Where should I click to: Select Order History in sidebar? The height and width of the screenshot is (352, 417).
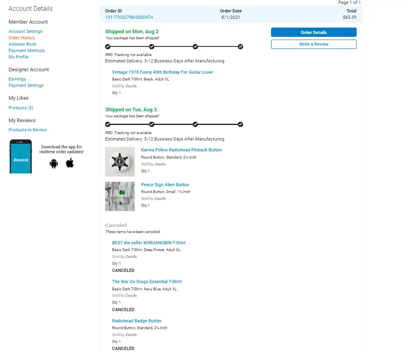22,38
